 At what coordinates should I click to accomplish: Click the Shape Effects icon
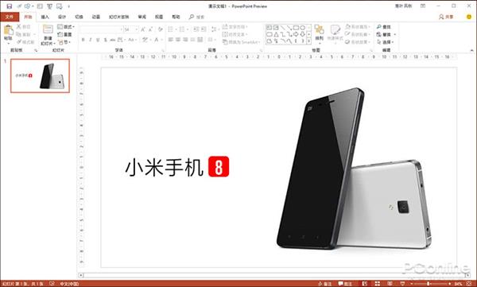(347, 42)
